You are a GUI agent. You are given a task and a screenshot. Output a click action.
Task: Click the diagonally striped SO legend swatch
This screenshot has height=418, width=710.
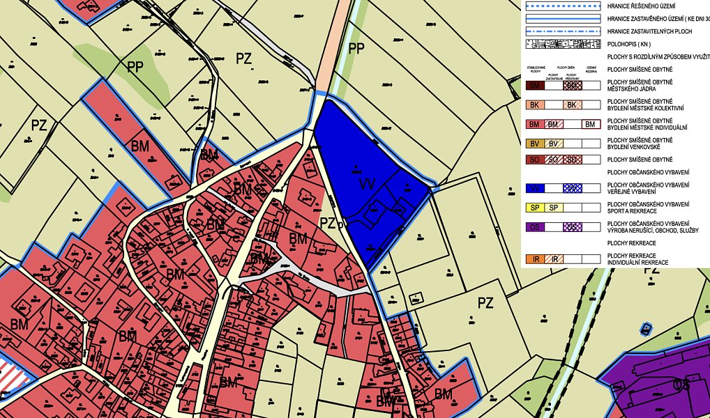[x=554, y=160]
